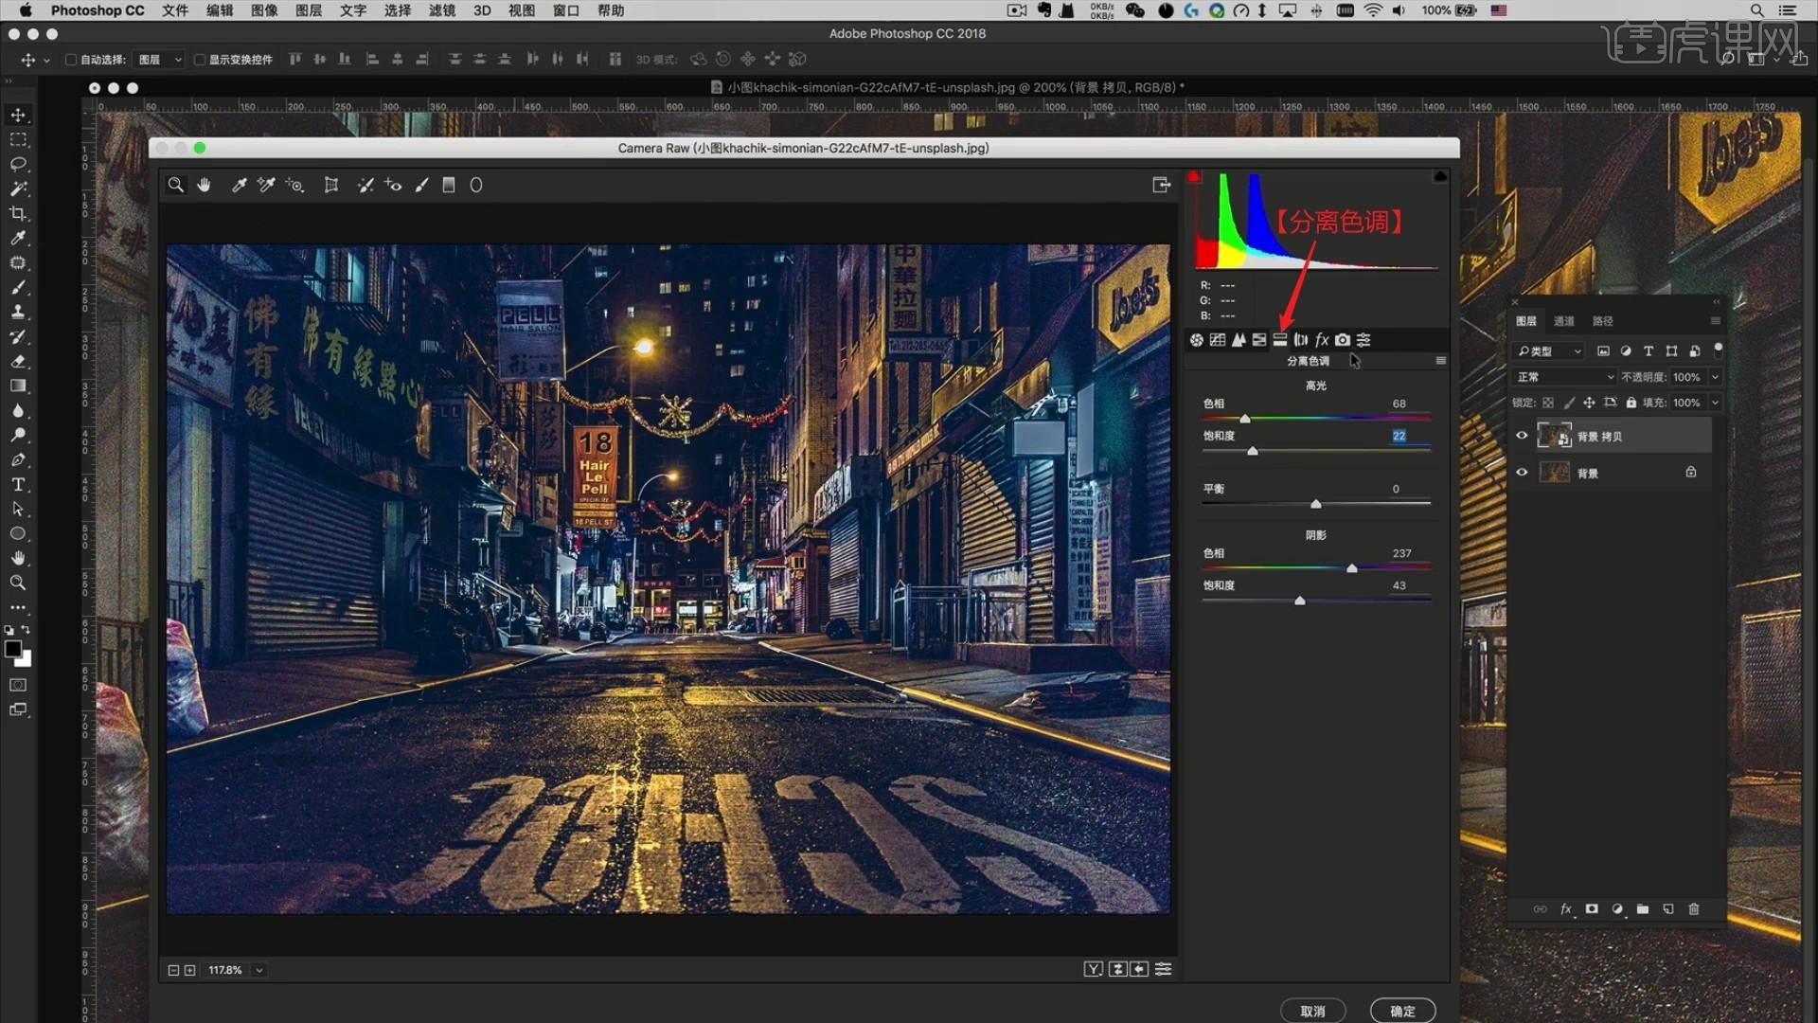Open the Basic panel aperture icon
This screenshot has width=1818, height=1023.
tap(1197, 339)
